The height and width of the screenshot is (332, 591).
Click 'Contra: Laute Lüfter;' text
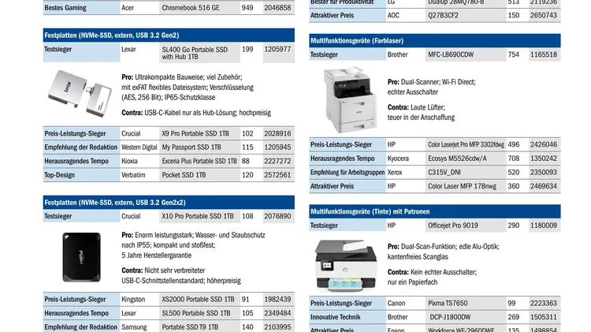[x=416, y=107]
